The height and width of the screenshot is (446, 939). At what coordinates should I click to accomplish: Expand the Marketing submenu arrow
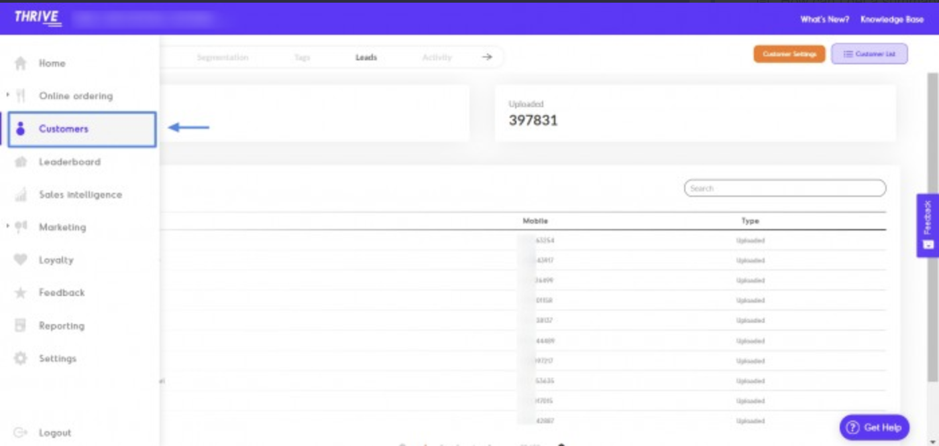(7, 226)
